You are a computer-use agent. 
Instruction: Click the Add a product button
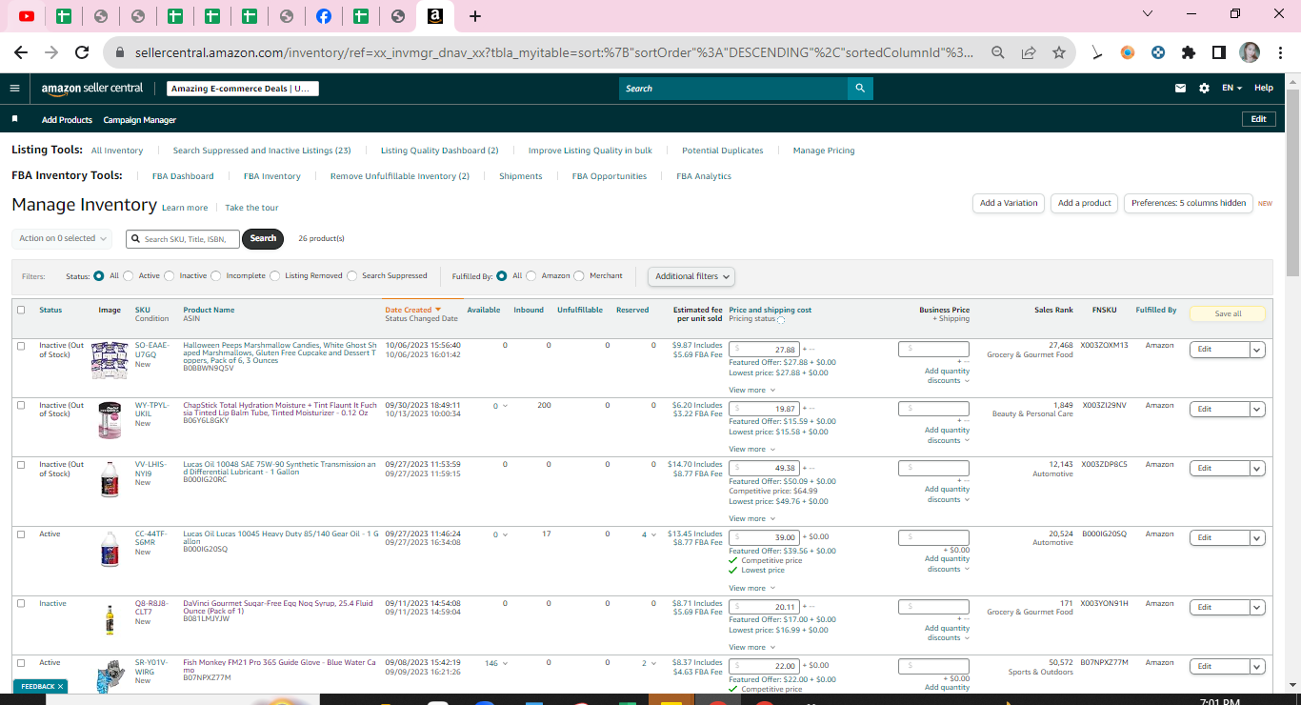coord(1085,203)
